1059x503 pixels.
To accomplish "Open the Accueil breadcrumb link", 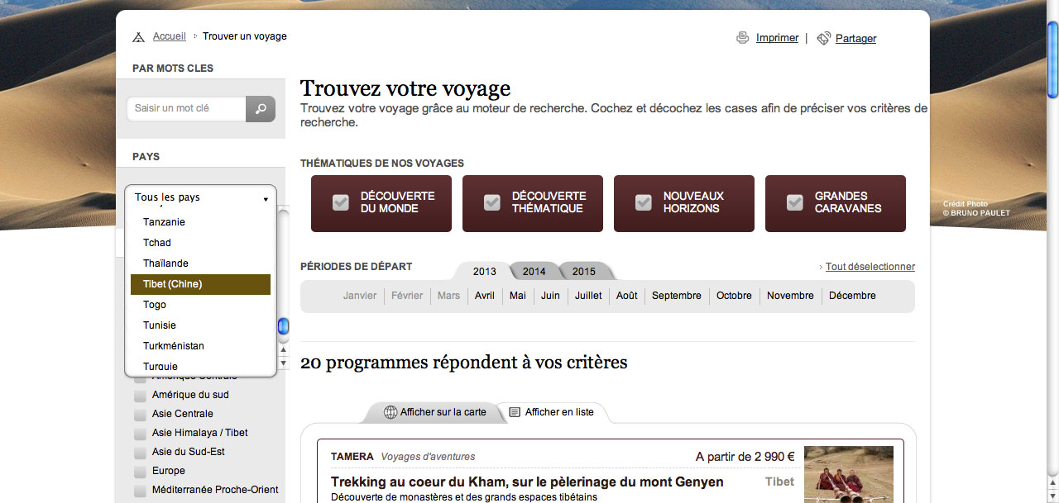I will (x=170, y=36).
